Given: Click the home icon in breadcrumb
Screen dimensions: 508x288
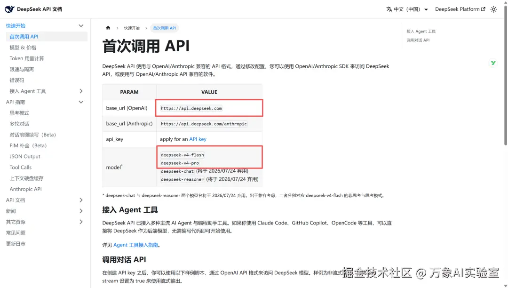Looking at the screenshot, I should pyautogui.click(x=108, y=28).
